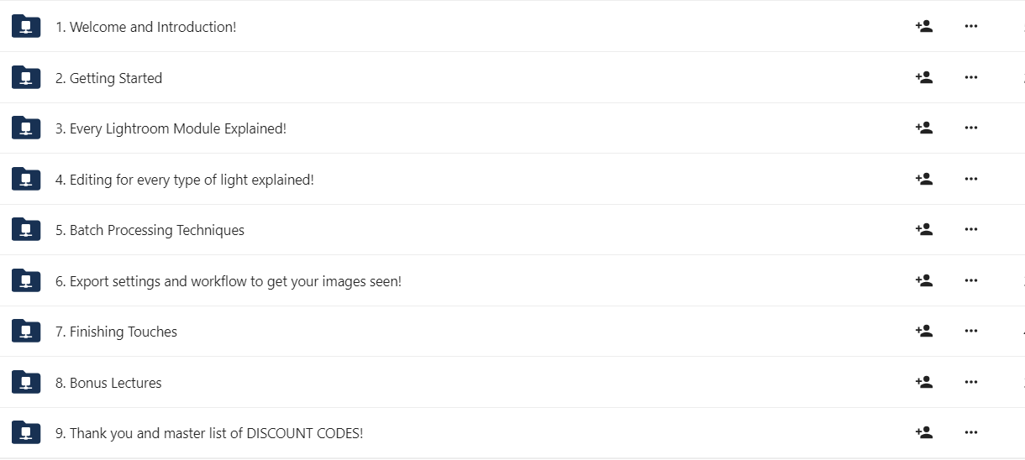This screenshot has height=460, width=1025.
Task: Click folder icon for Batch Processing Techniques
Action: [x=26, y=229]
